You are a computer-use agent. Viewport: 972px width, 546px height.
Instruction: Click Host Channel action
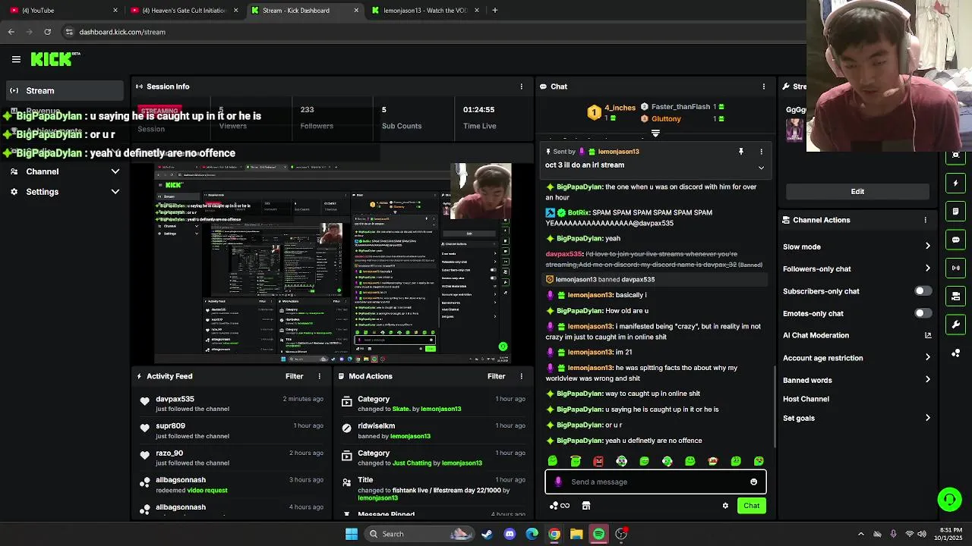point(806,399)
